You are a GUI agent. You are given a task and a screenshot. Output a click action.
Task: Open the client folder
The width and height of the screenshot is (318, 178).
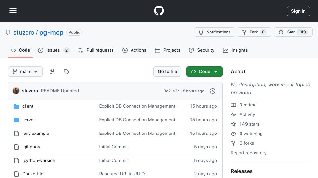click(28, 106)
